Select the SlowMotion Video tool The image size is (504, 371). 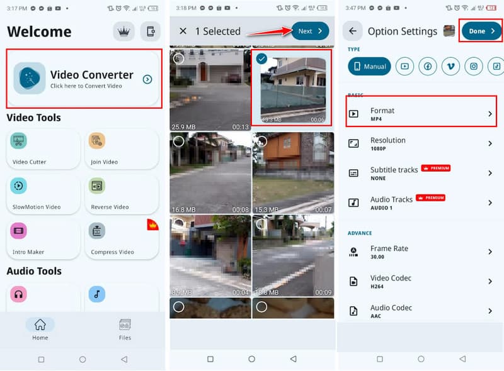point(43,194)
